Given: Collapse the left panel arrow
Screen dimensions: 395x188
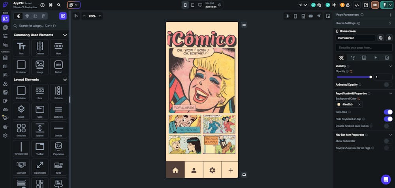Looking at the screenshot, I should click(x=76, y=16).
